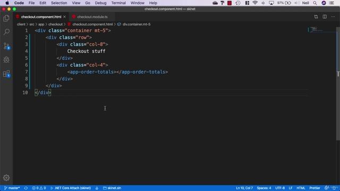
Task: Click the flame icon in status bar
Action: (x=97, y=188)
